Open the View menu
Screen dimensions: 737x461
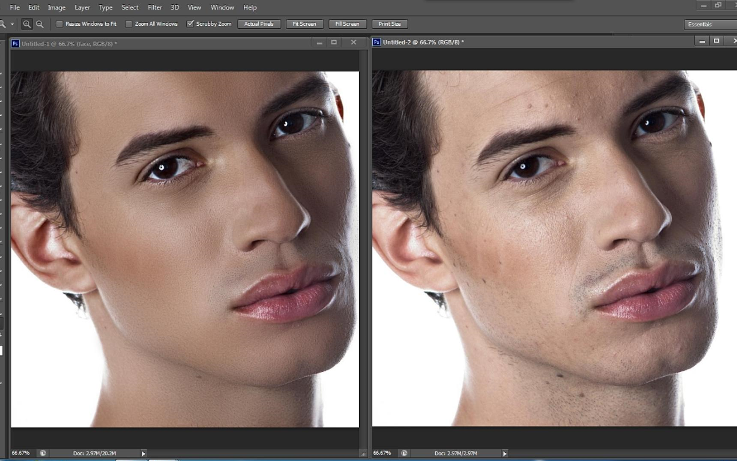click(x=194, y=7)
